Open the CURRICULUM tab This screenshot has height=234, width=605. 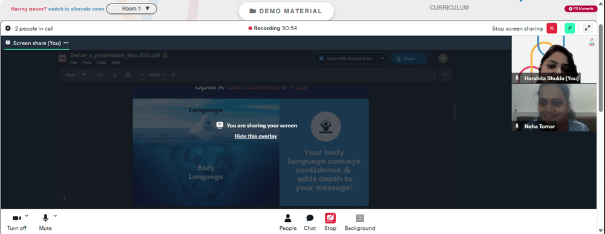point(449,8)
